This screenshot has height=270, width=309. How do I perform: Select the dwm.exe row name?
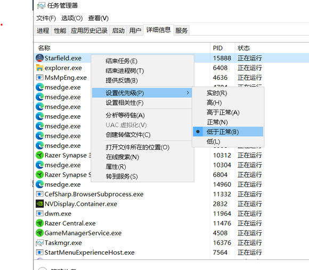pos(58,214)
